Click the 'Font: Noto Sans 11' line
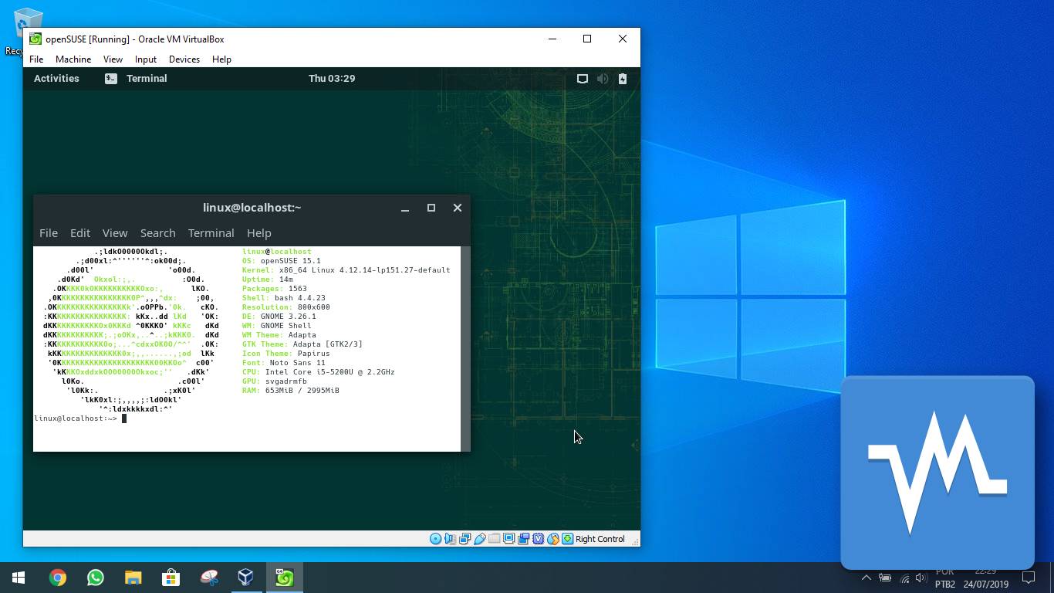This screenshot has width=1054, height=593. tap(284, 363)
